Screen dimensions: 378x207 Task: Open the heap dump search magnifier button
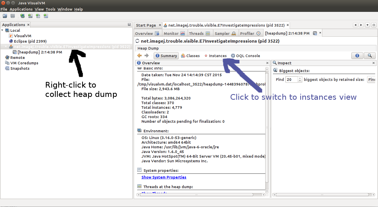(370, 55)
